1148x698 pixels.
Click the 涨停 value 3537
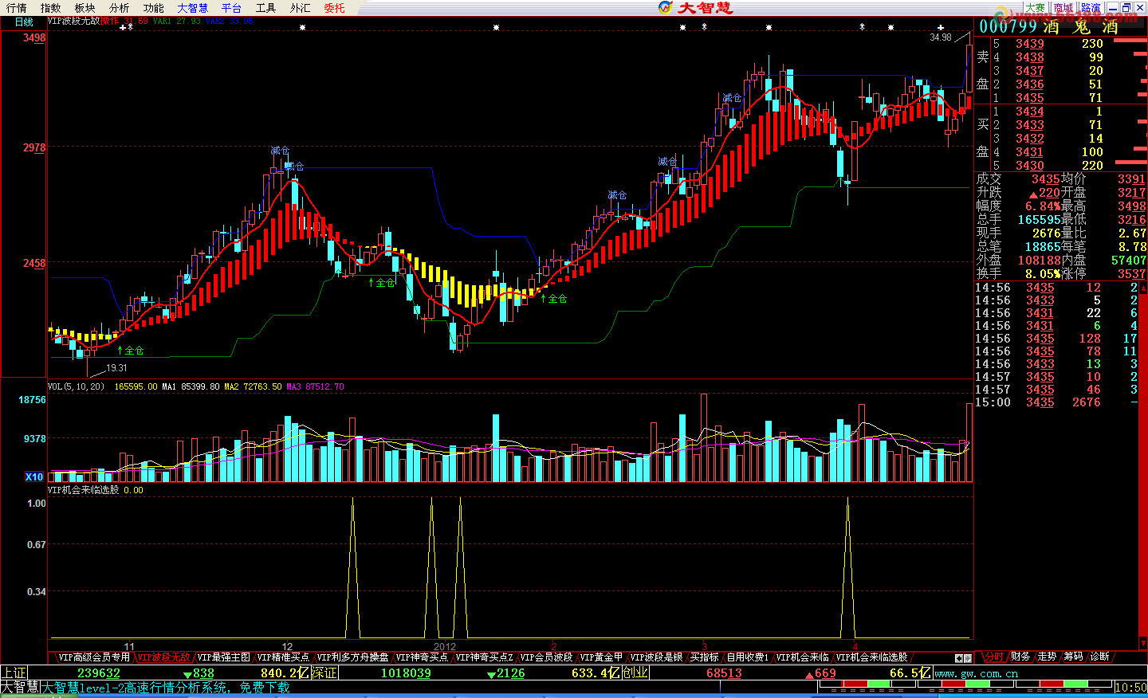click(x=1131, y=274)
